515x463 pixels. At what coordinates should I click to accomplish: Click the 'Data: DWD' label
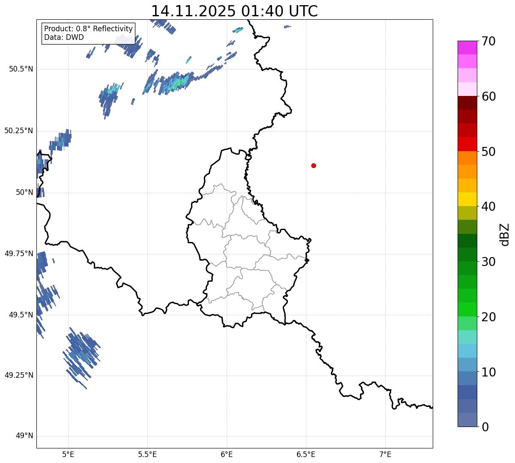pyautogui.click(x=64, y=37)
